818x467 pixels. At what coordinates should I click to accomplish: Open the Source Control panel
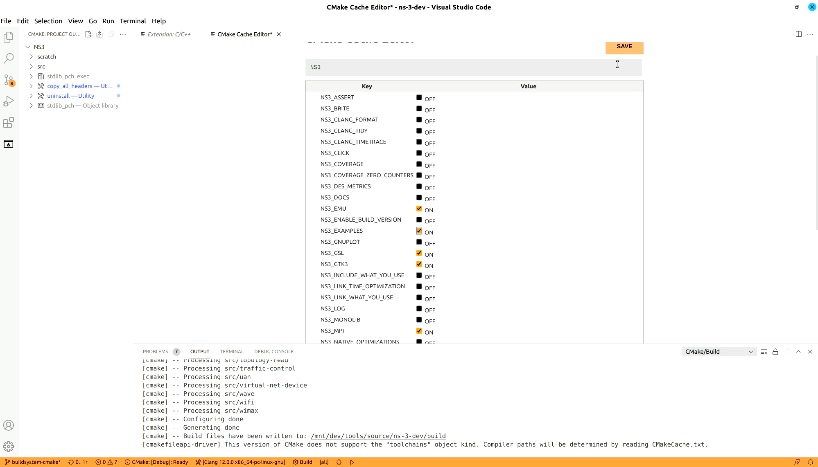(9, 80)
